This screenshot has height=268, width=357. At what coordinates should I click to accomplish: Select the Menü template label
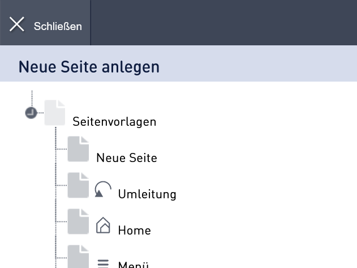(134, 265)
